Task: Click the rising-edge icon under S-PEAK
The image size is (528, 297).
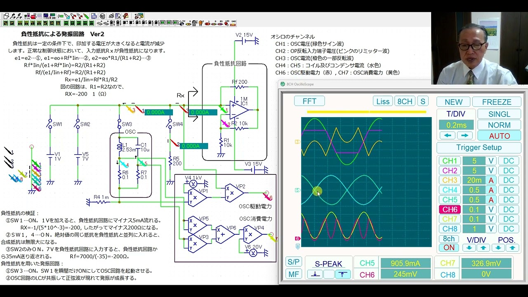Action: coord(343,274)
